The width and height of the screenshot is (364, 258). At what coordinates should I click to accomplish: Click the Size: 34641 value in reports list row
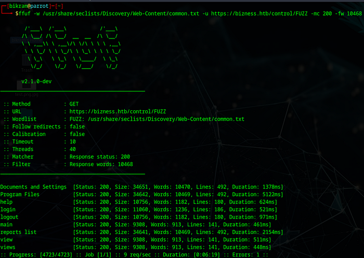(133, 232)
